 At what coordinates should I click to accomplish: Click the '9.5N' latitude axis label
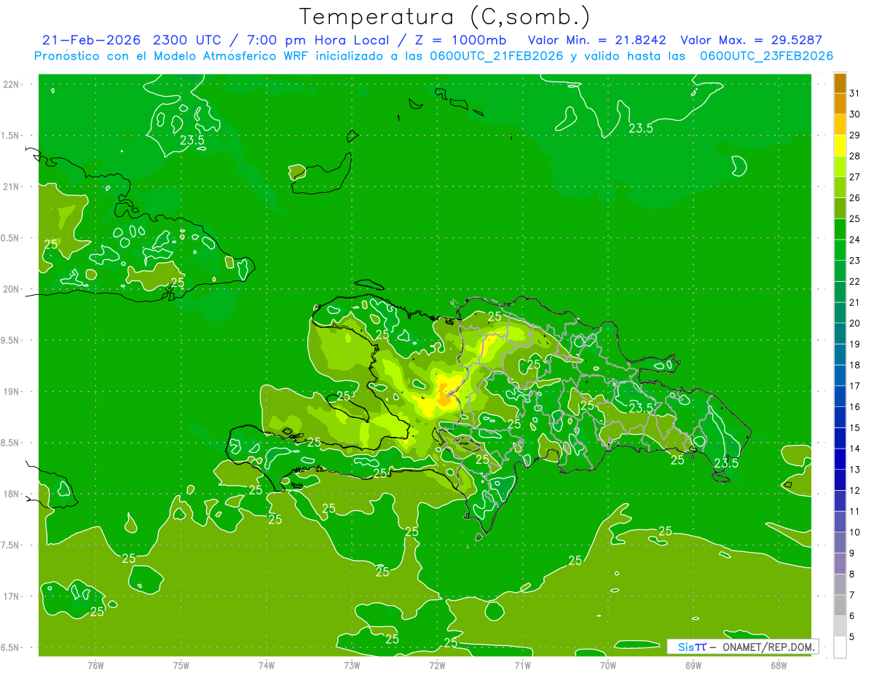point(12,341)
